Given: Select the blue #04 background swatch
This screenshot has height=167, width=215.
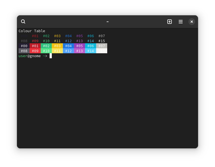Looking at the screenshot, I should (x=68, y=46).
